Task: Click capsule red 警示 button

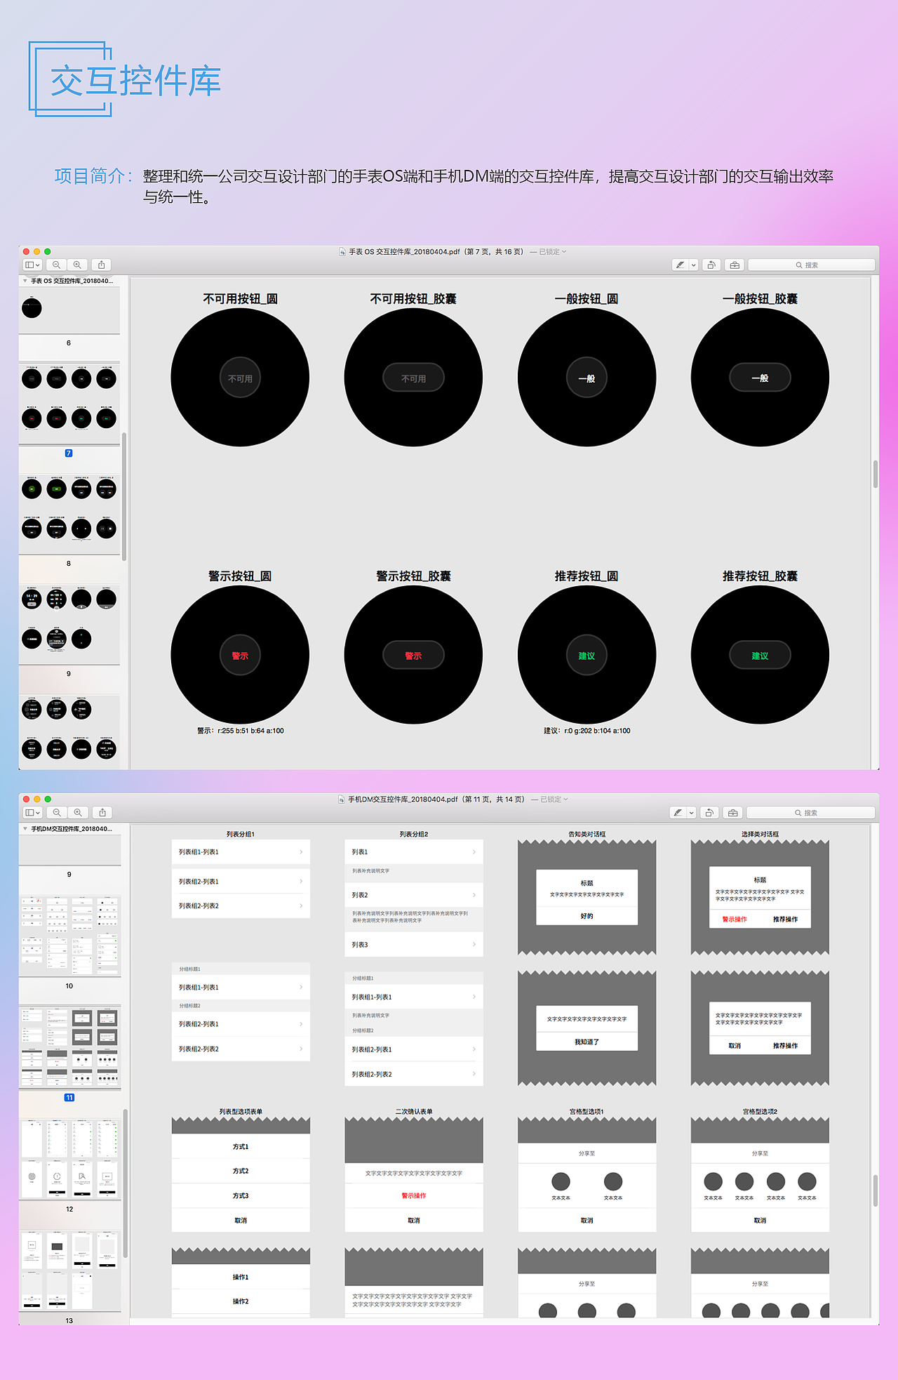Action: coord(413,655)
